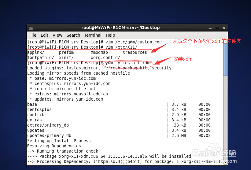The width and height of the screenshot is (251, 170).
Task: Open the Search menu
Action: tap(73, 35)
